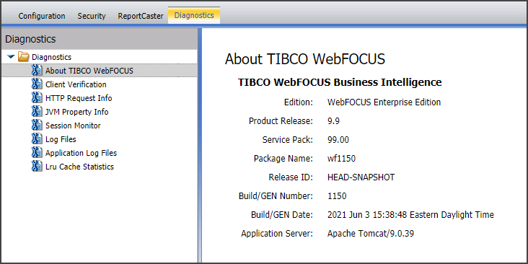This screenshot has height=264, width=528.
Task: Click the Diagnostics folder icon
Action: (24, 57)
